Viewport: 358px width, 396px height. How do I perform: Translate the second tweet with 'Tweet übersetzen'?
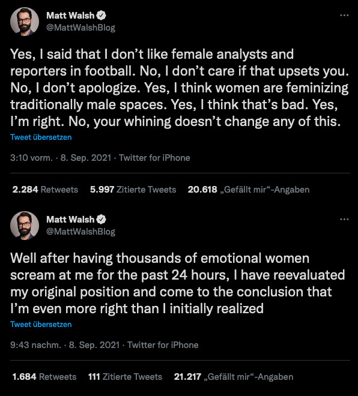coord(41,324)
